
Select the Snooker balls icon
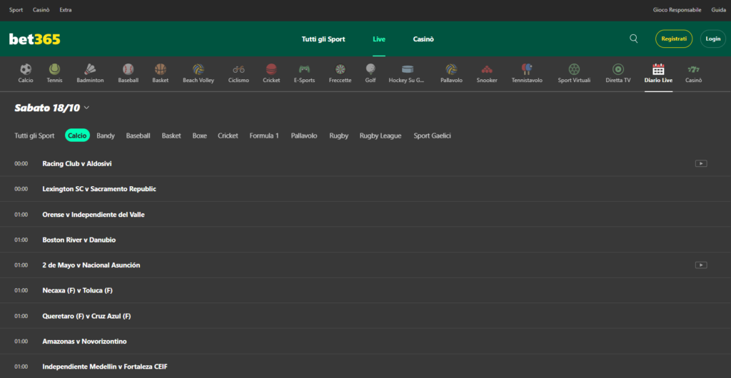click(486, 70)
